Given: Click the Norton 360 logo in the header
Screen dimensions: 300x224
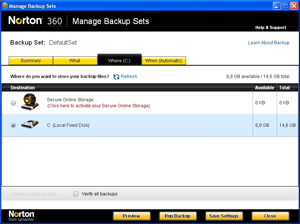Looking at the screenshot, I should click(x=35, y=21).
